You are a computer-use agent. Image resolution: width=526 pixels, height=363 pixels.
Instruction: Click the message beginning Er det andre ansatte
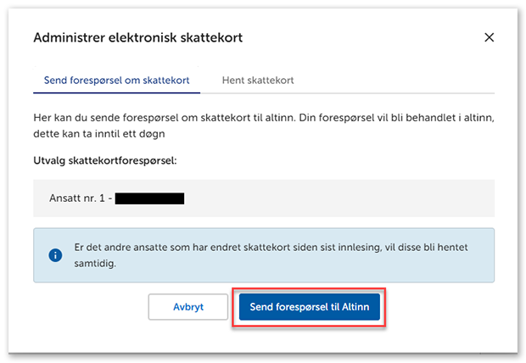271,247
